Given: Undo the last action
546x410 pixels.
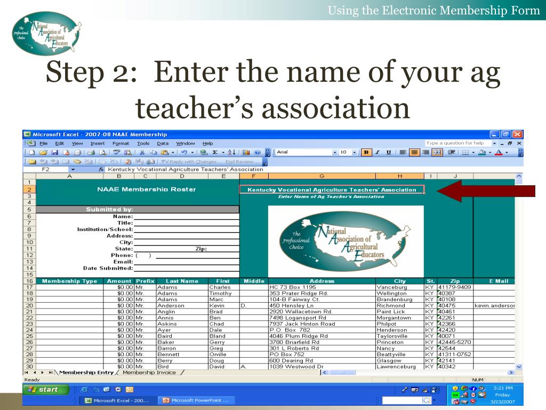Looking at the screenshot, I should coord(184,152).
